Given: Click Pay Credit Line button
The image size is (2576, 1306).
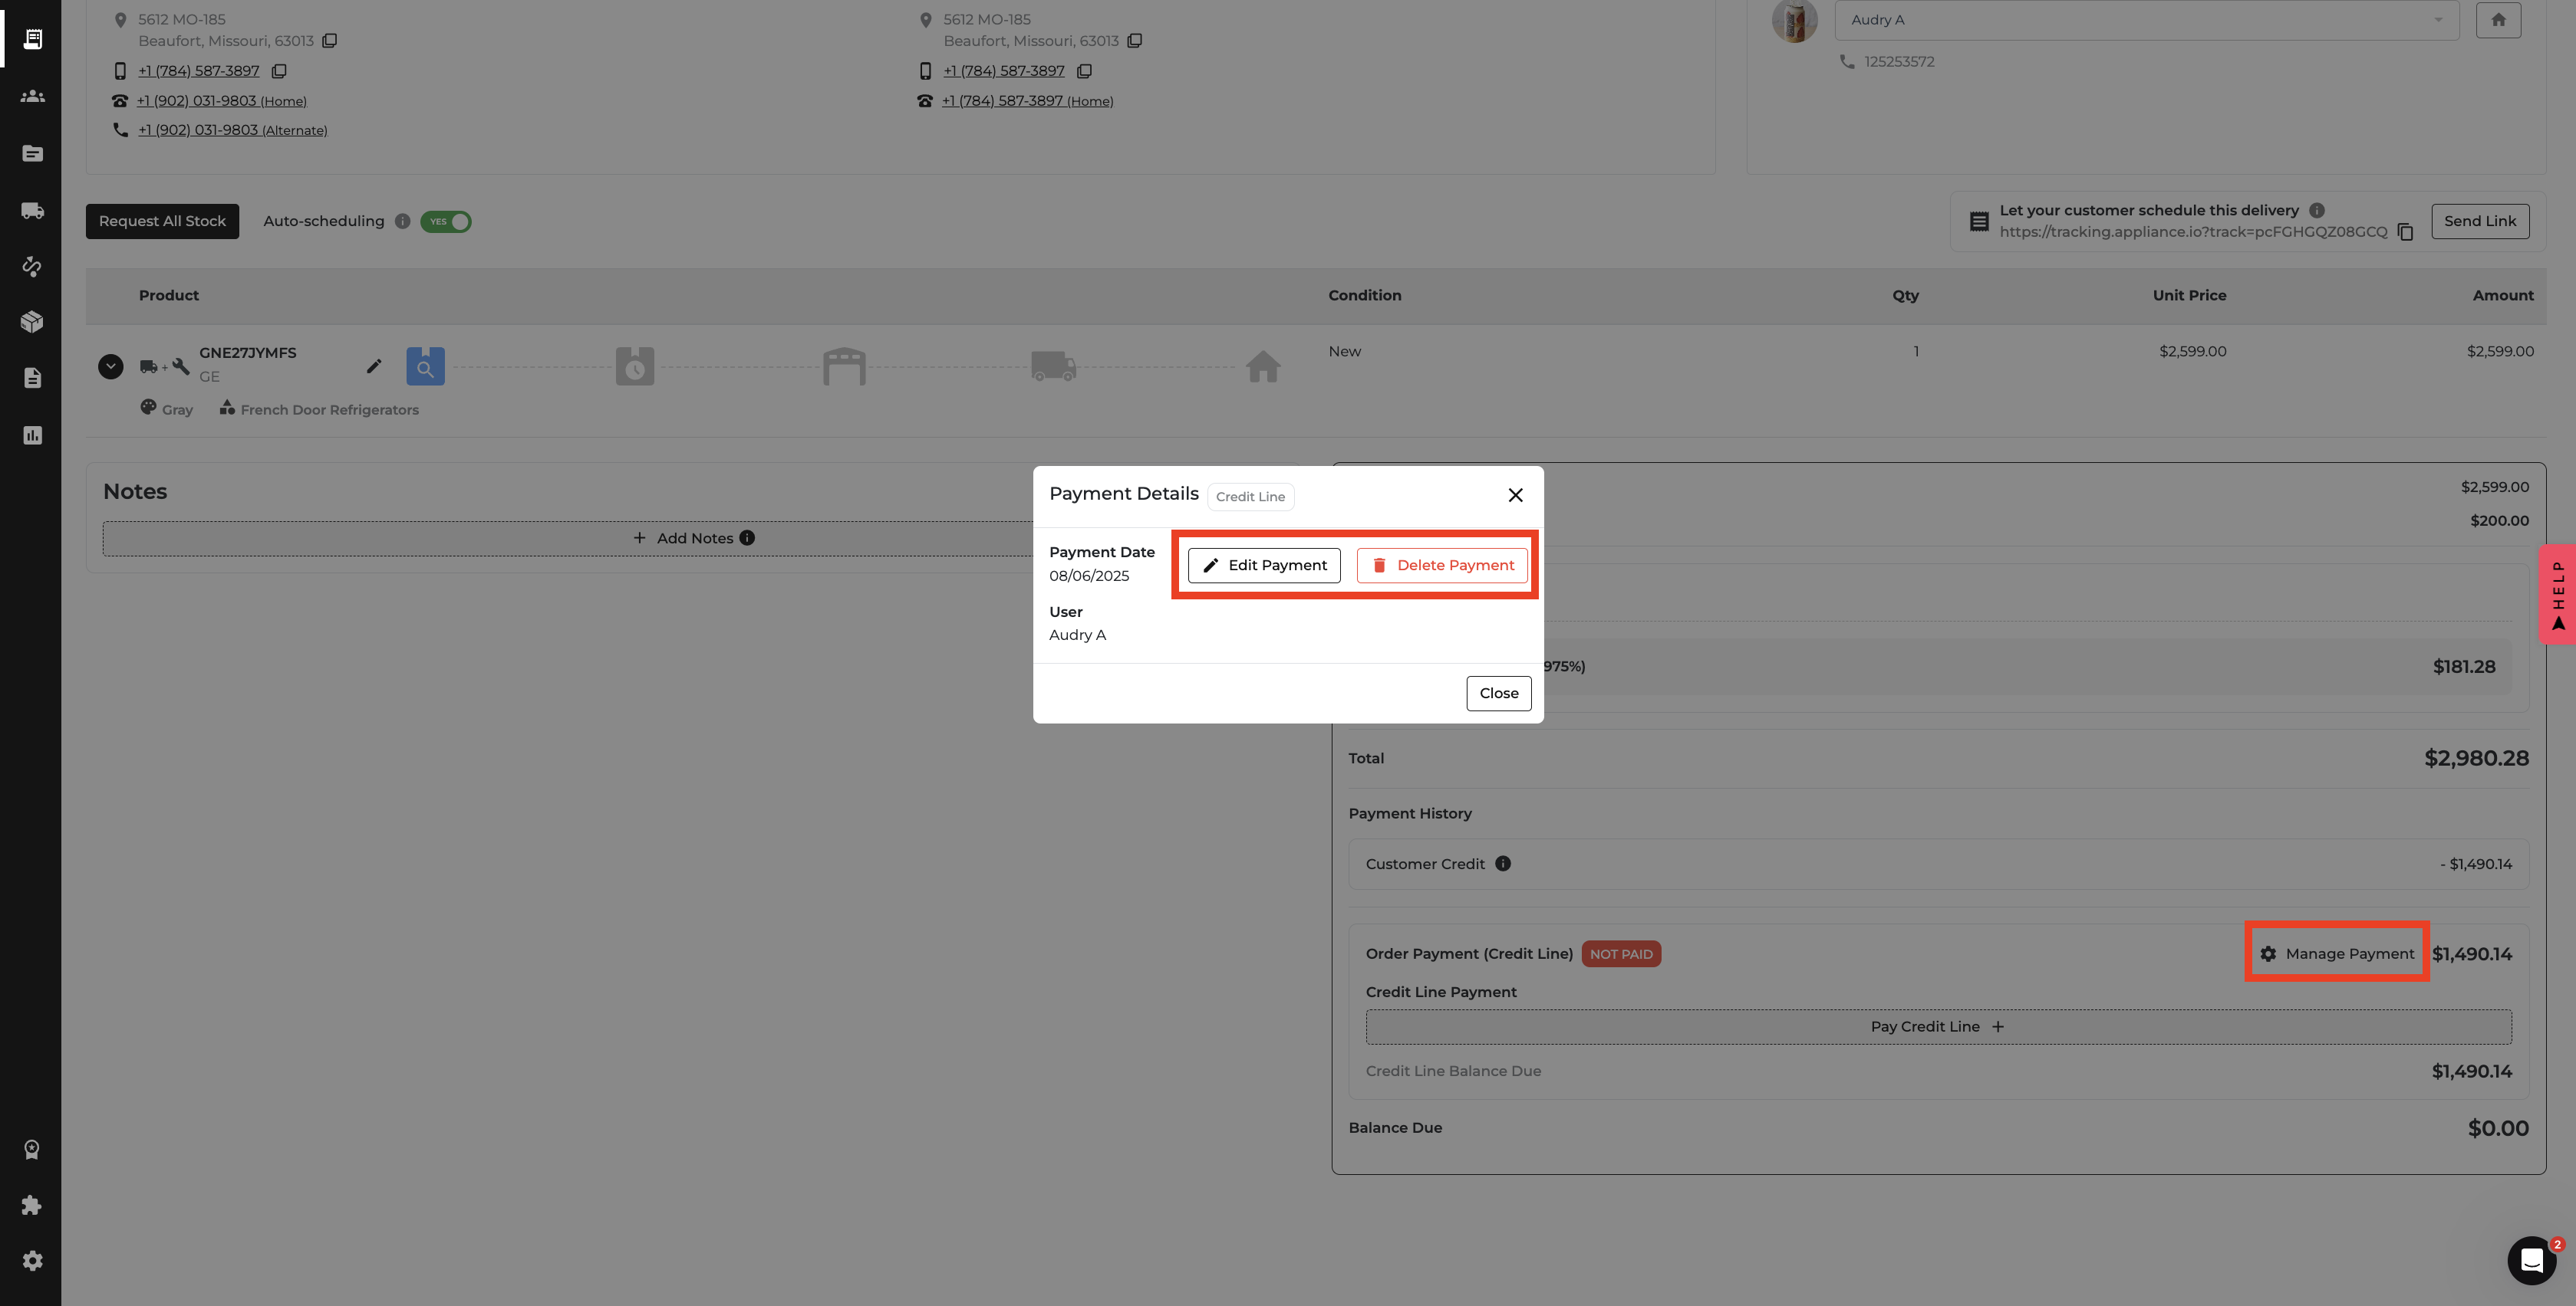Looking at the screenshot, I should point(1938,1027).
